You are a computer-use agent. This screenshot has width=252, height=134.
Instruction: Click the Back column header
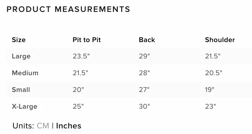click(x=147, y=40)
